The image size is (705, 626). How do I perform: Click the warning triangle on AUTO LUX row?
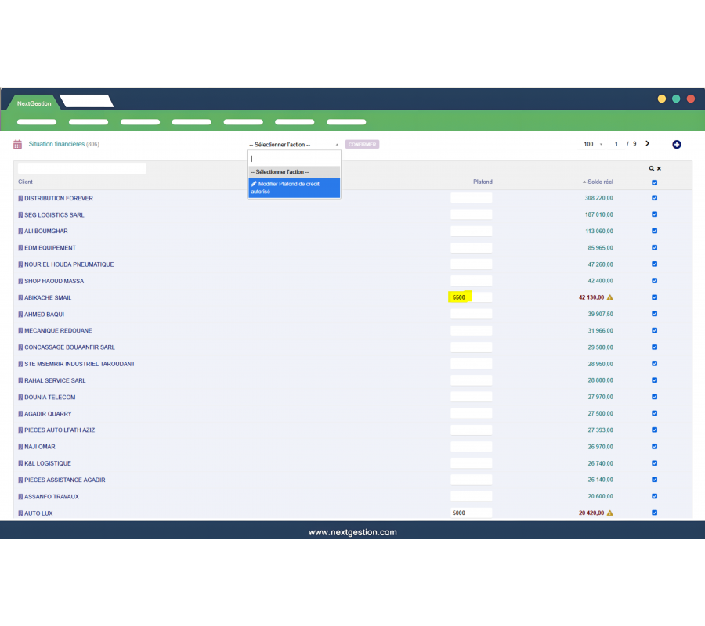coord(609,513)
